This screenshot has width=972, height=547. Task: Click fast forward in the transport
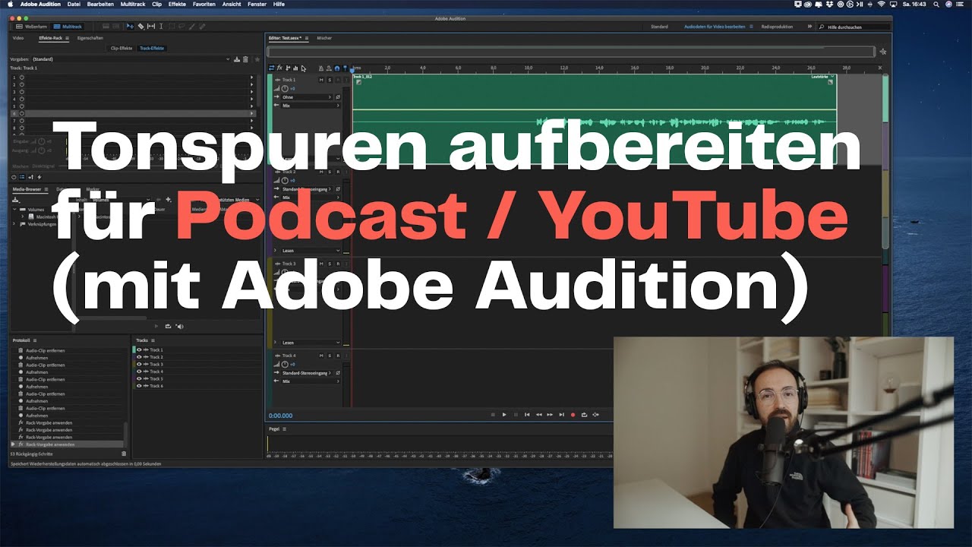click(550, 415)
